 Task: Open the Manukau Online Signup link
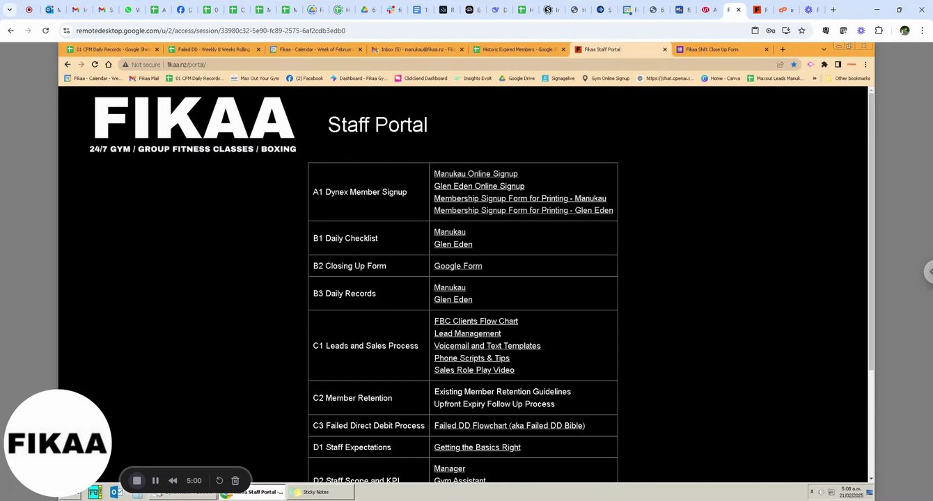coord(476,174)
